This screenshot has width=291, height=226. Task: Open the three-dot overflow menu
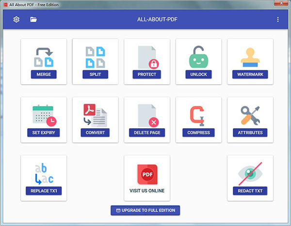pos(277,19)
